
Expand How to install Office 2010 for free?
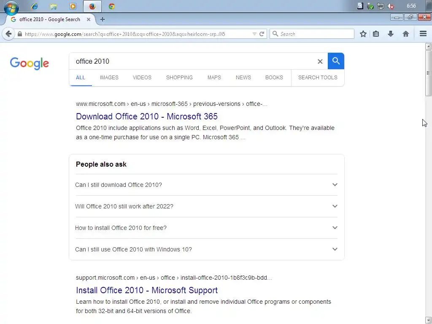[206, 228]
